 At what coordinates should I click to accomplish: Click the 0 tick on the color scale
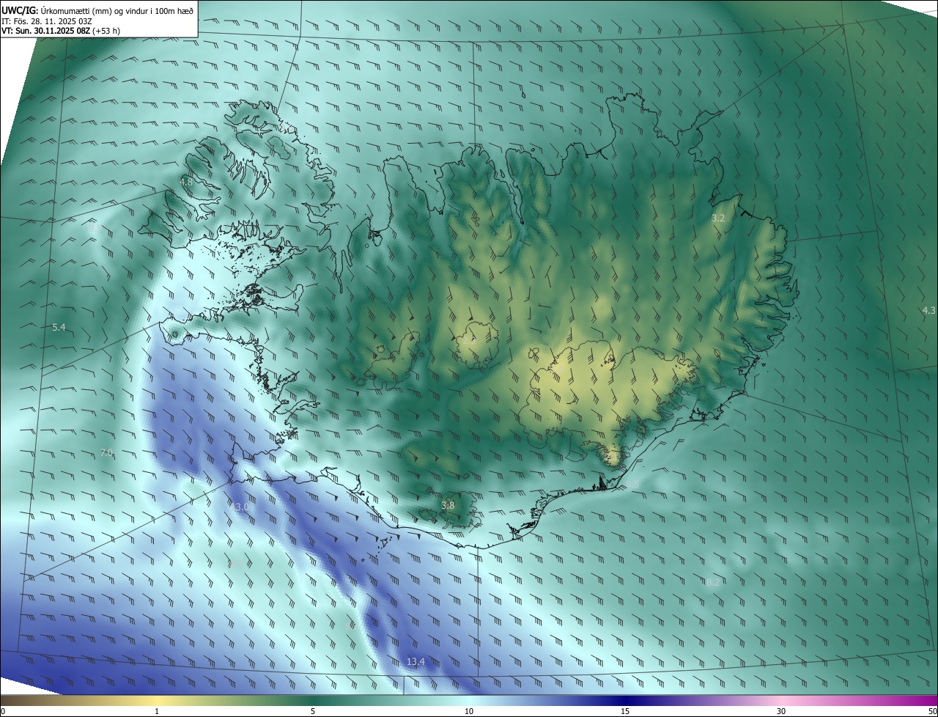3,711
